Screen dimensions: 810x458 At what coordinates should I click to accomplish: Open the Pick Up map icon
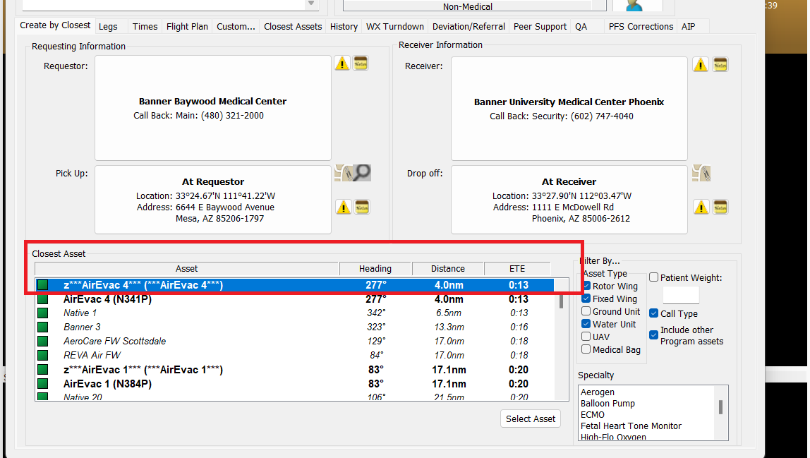click(343, 173)
